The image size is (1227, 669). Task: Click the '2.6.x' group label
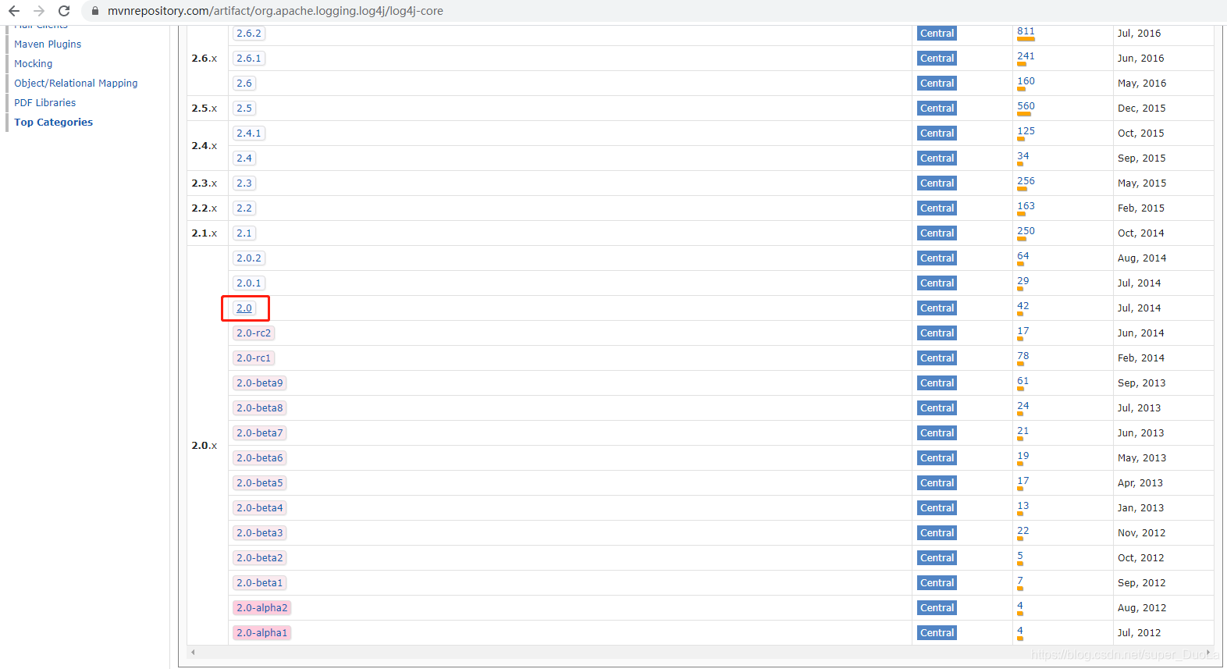click(x=204, y=59)
